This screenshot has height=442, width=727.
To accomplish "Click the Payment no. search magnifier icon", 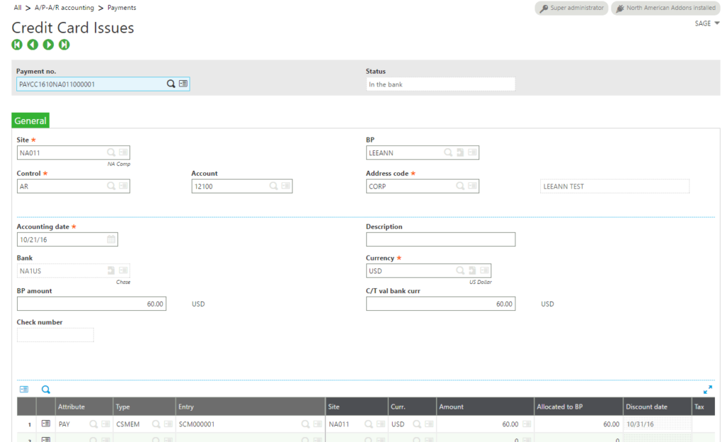I will (170, 84).
